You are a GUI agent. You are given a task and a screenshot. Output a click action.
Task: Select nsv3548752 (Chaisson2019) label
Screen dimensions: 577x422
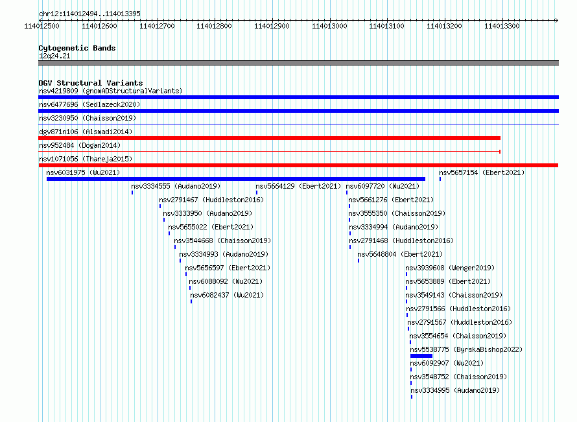[458, 377]
